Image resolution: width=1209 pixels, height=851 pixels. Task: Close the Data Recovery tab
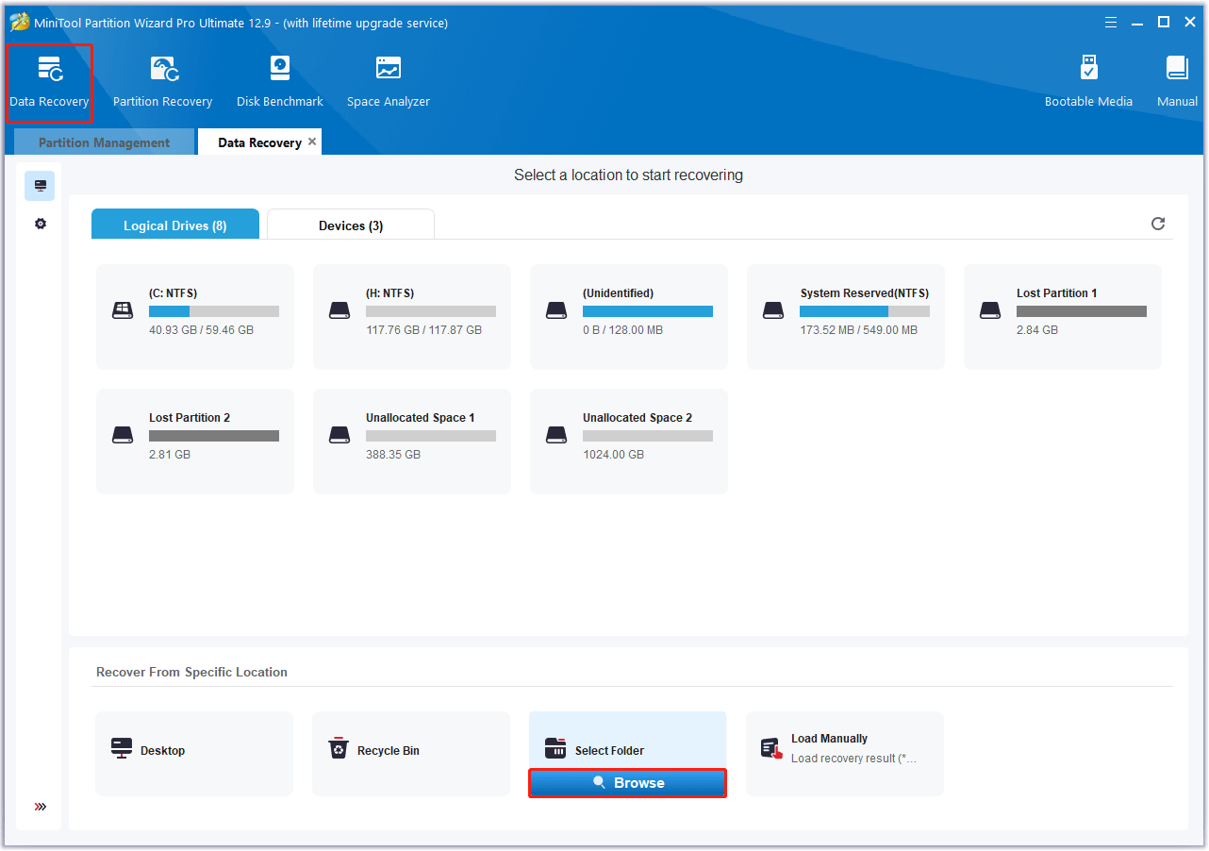pos(312,142)
